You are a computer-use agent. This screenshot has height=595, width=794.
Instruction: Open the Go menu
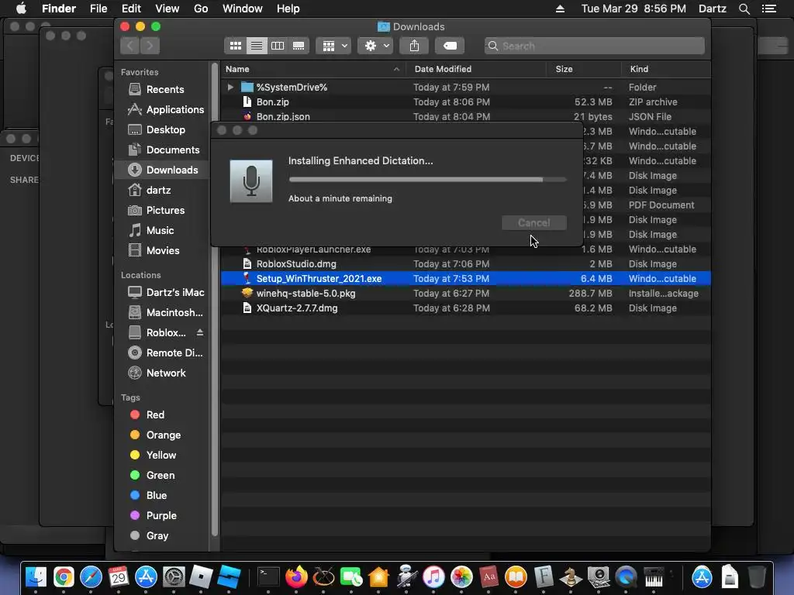pyautogui.click(x=201, y=9)
